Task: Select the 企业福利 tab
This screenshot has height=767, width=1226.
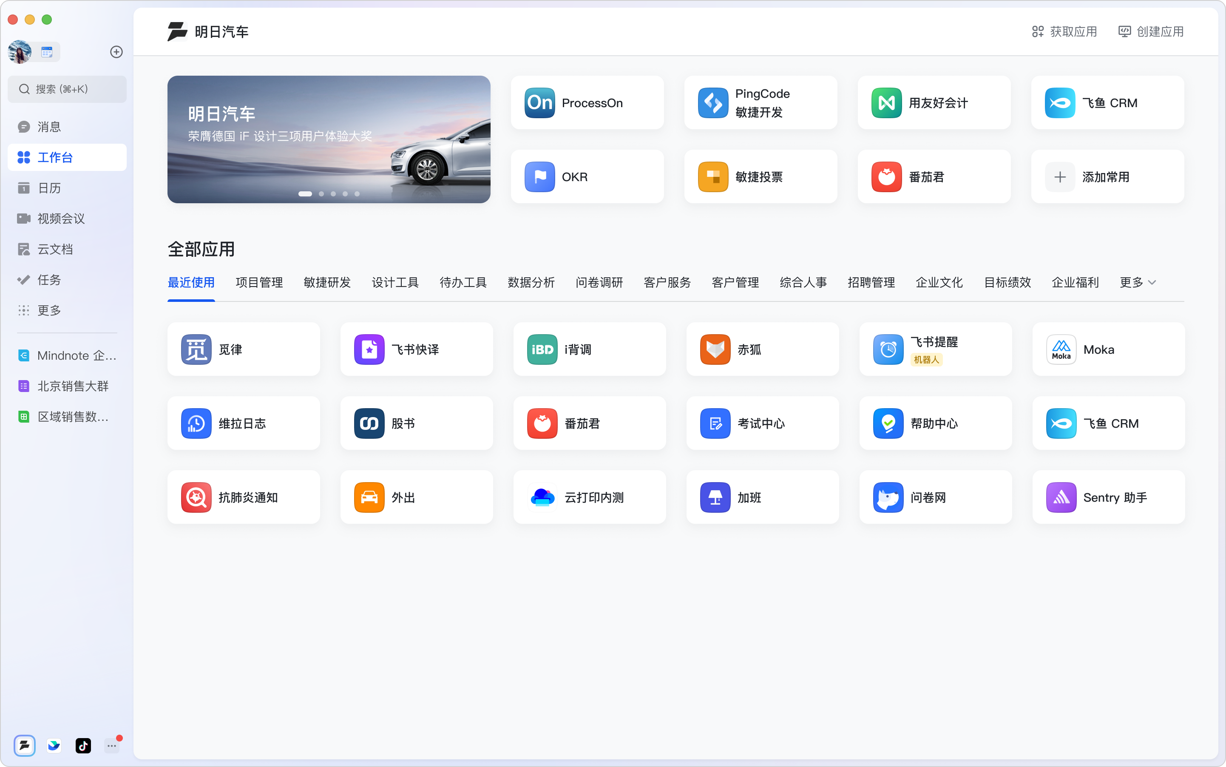Action: (1075, 283)
